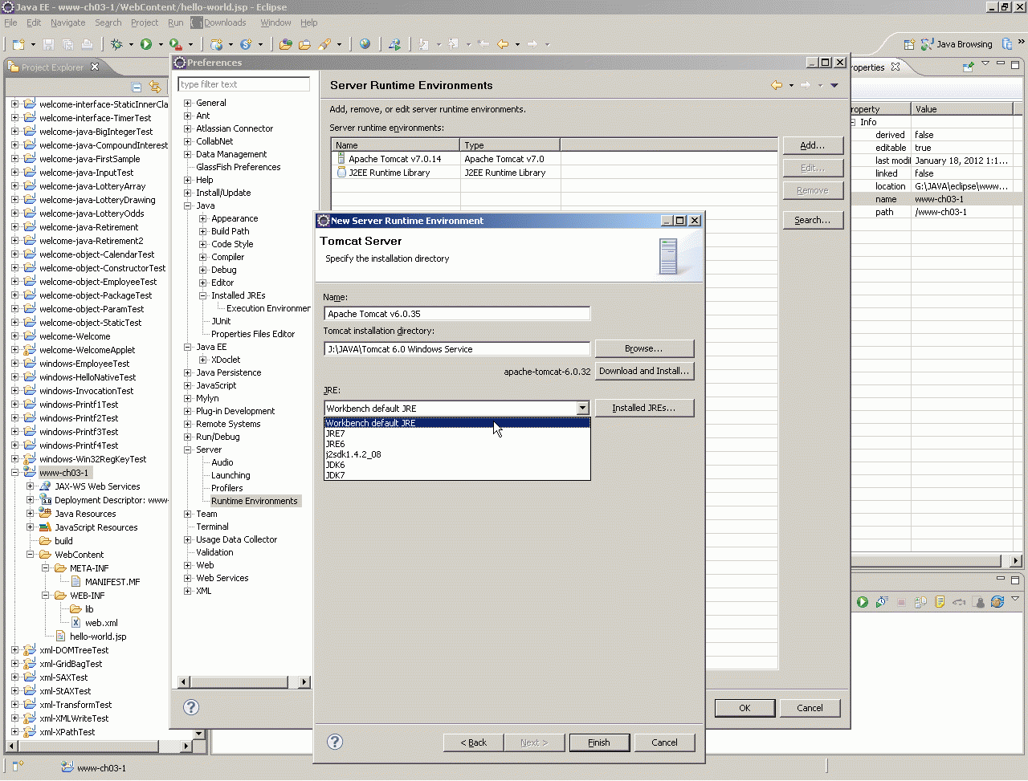Click the Back button in the wizard
The width and height of the screenshot is (1028, 781).
[474, 742]
